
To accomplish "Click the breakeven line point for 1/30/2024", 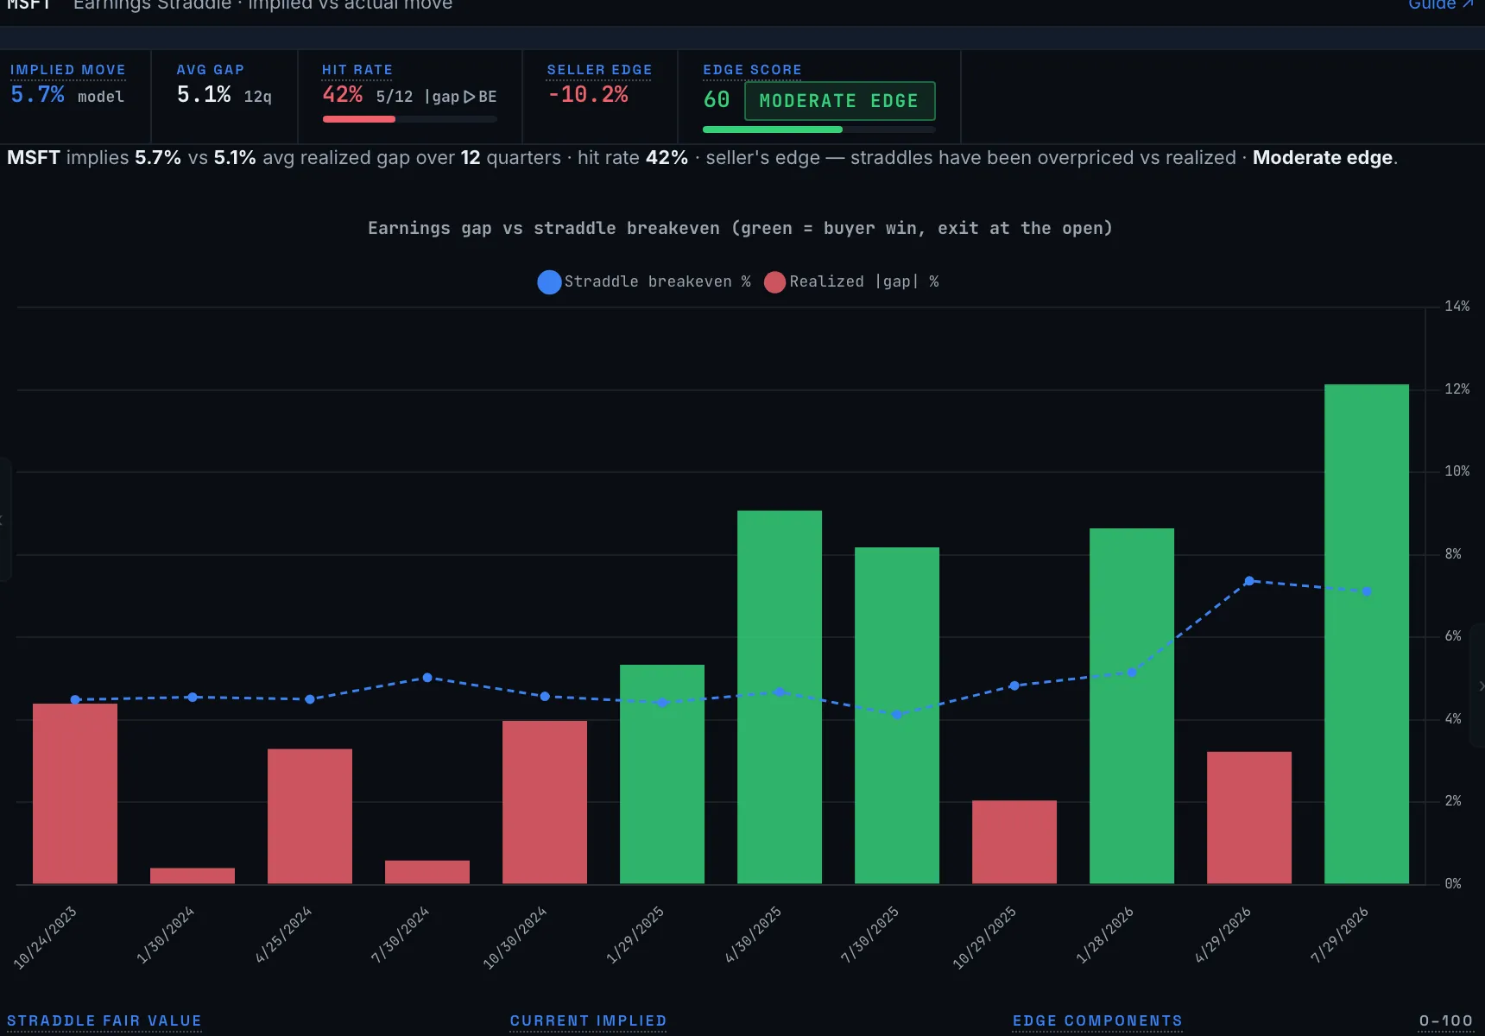I will [x=193, y=697].
